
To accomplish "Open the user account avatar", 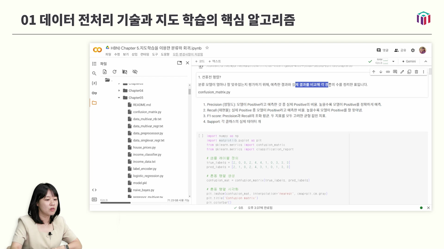I will 423,50.
